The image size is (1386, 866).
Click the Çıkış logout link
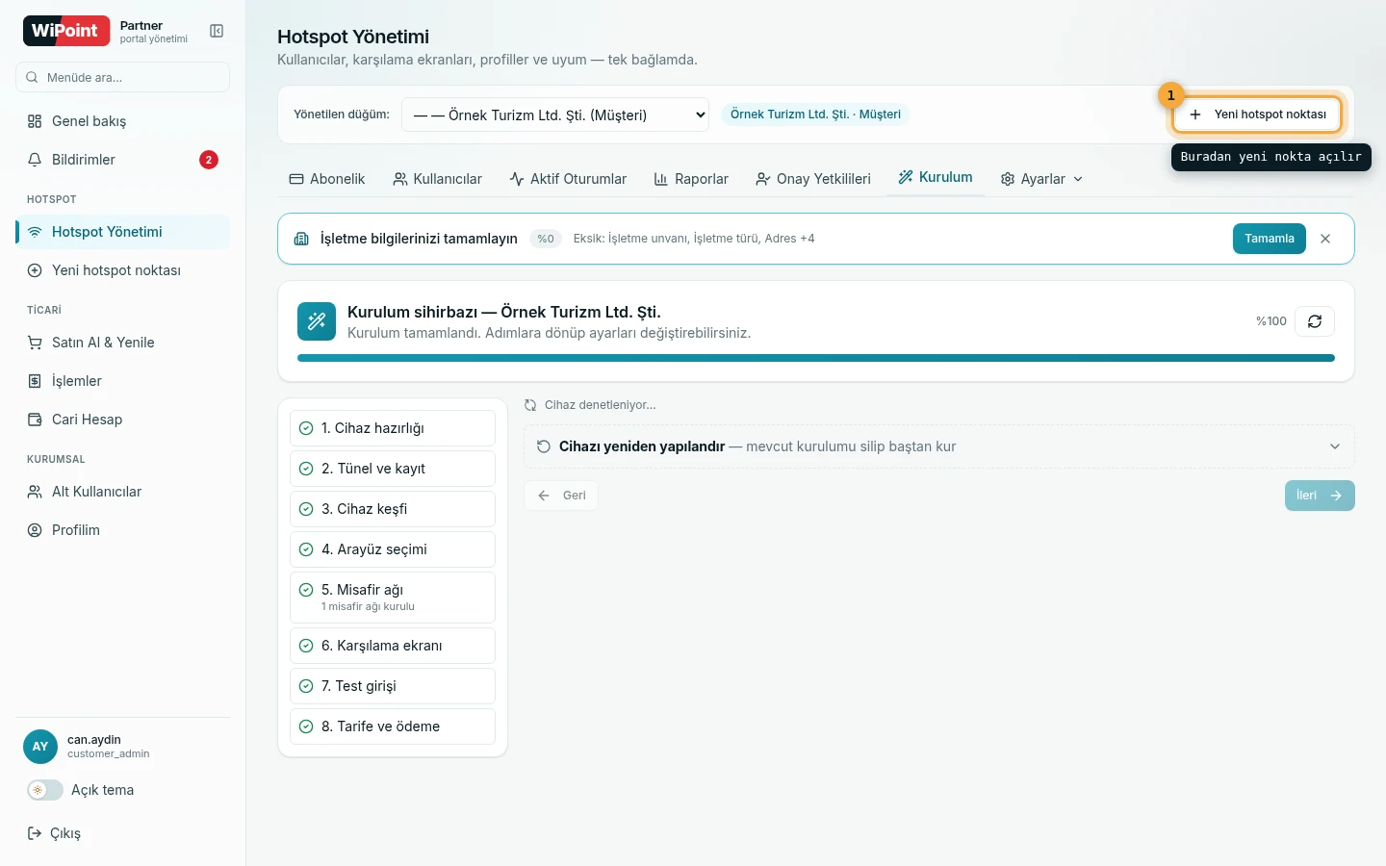[x=54, y=833]
